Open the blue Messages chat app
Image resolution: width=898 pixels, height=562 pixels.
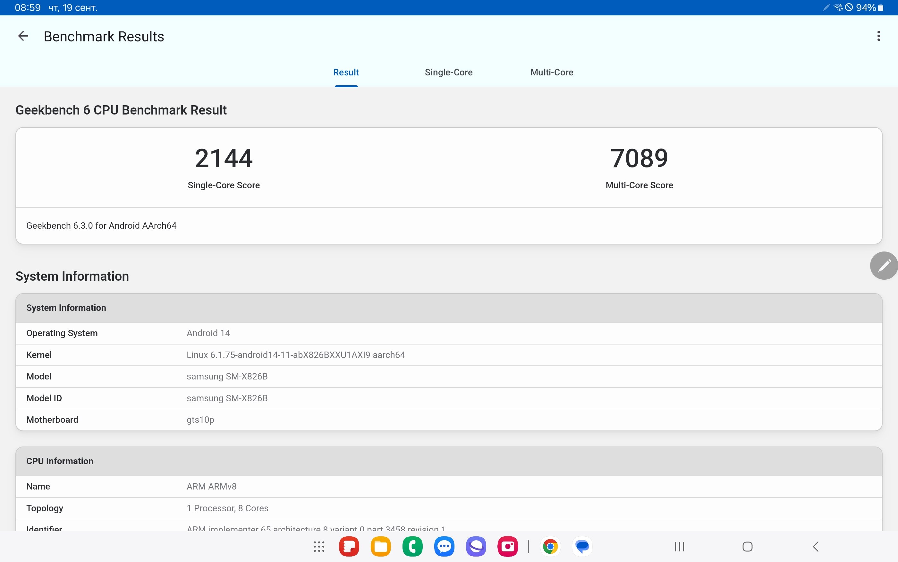click(444, 546)
